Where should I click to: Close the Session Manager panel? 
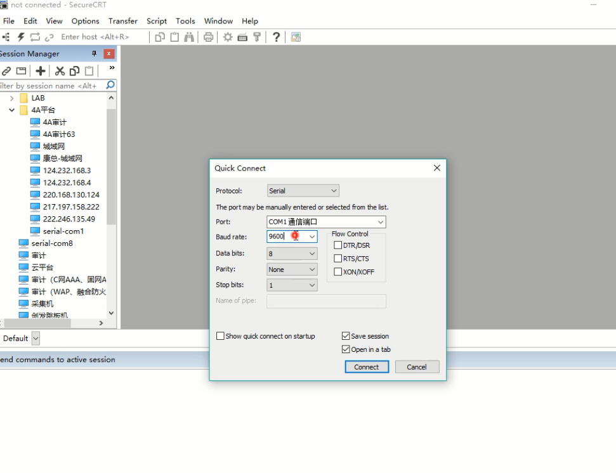[109, 54]
